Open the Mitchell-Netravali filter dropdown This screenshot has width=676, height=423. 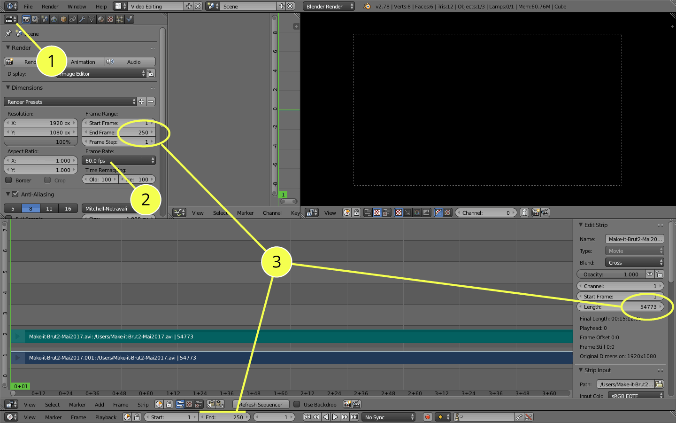point(119,208)
